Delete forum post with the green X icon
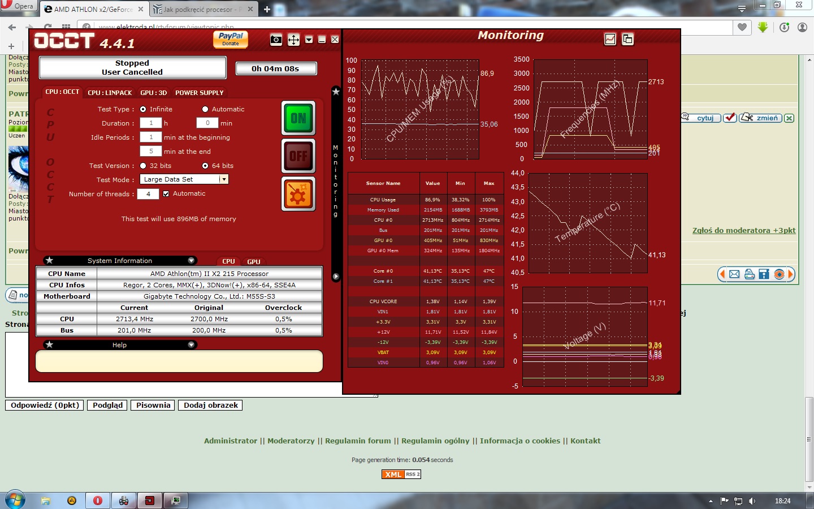This screenshot has height=509, width=814. [x=789, y=118]
